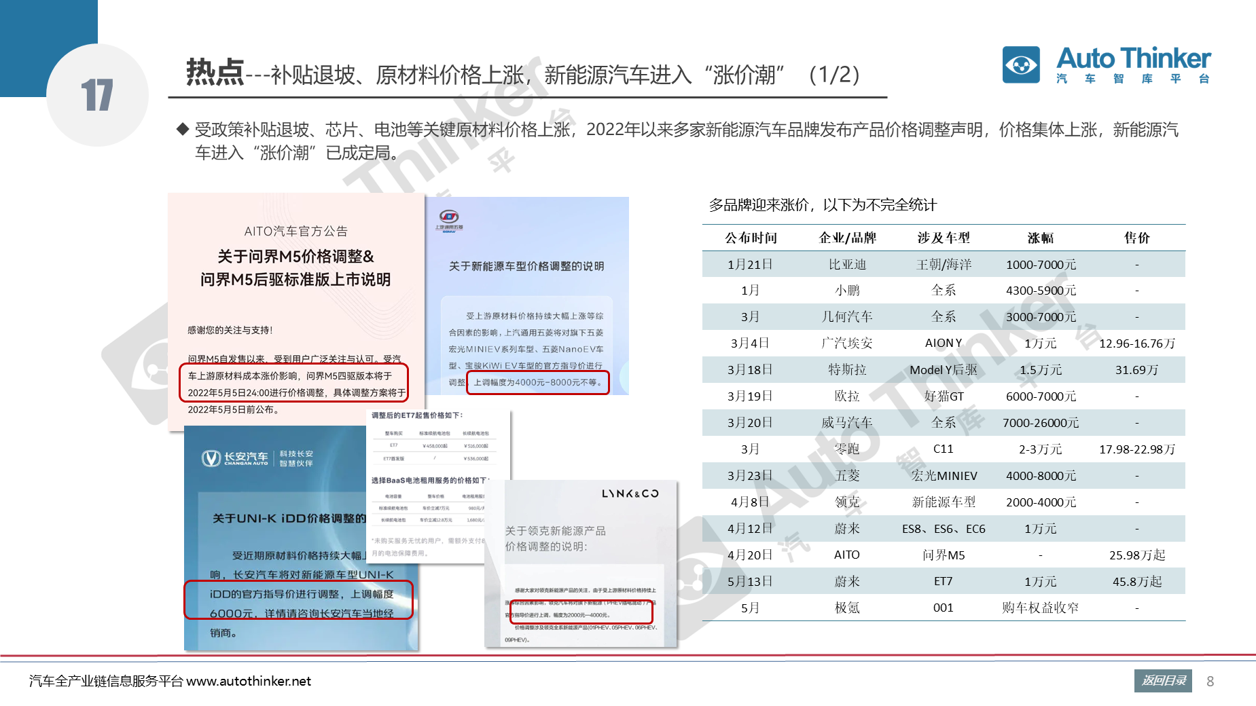The width and height of the screenshot is (1256, 706).
Task: Click the LYNK&CO brand logo
Action: click(x=630, y=494)
